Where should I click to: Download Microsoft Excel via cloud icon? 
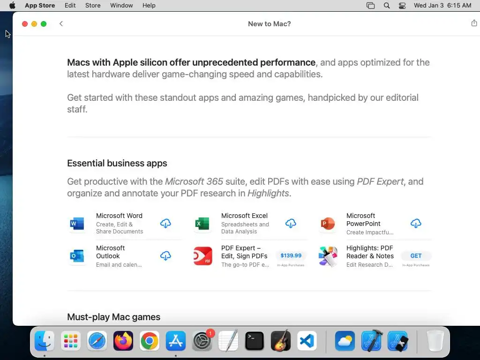tap(291, 224)
